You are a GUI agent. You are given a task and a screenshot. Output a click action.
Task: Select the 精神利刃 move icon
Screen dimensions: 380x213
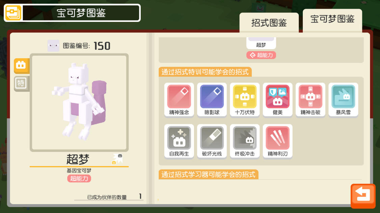[277, 141]
